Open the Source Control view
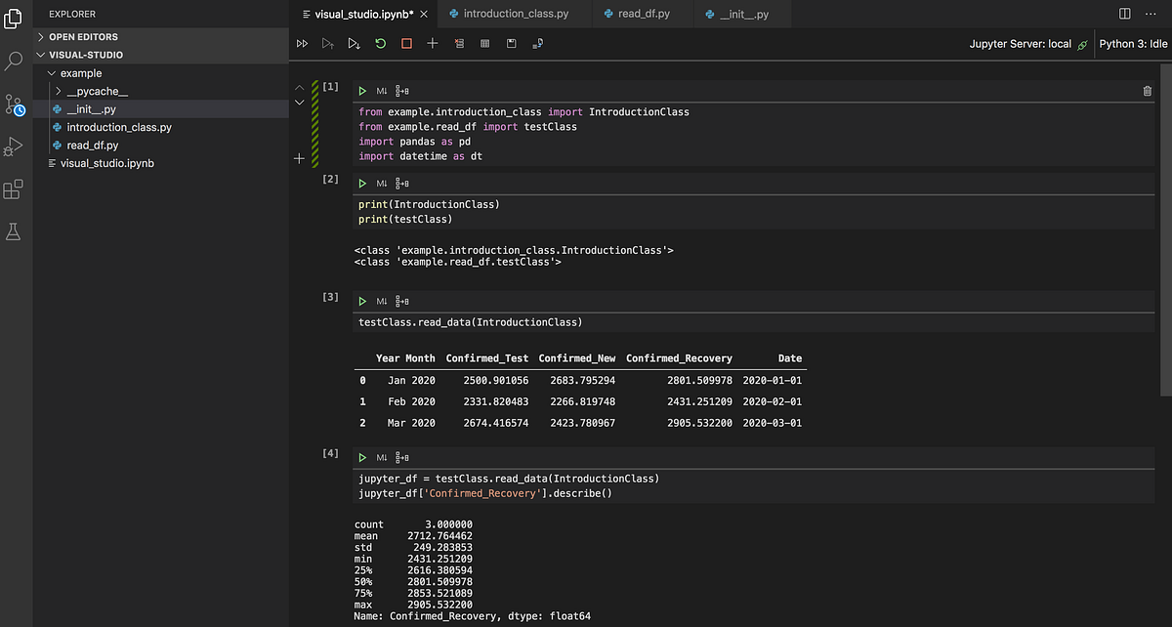Viewport: 1172px width, 627px height. pos(15,105)
